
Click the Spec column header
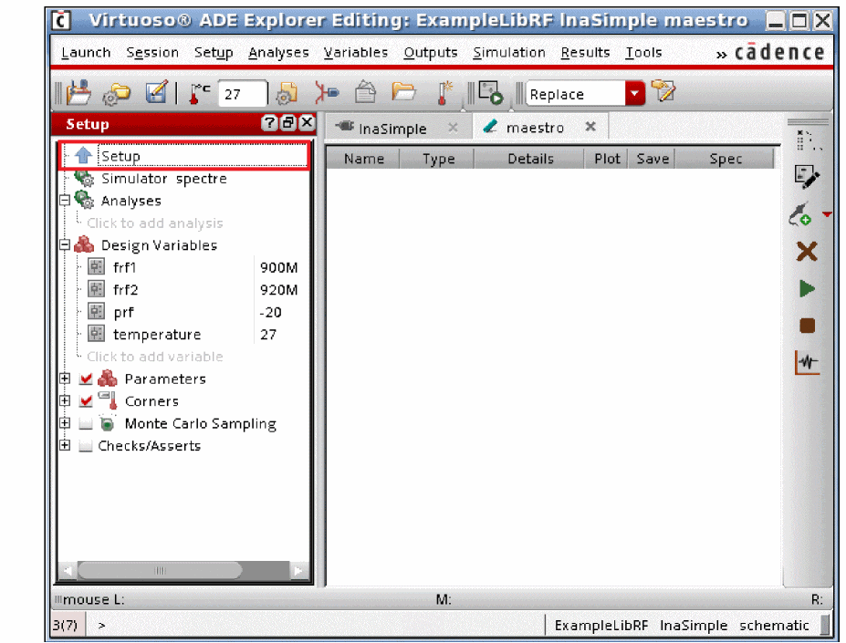tap(726, 159)
